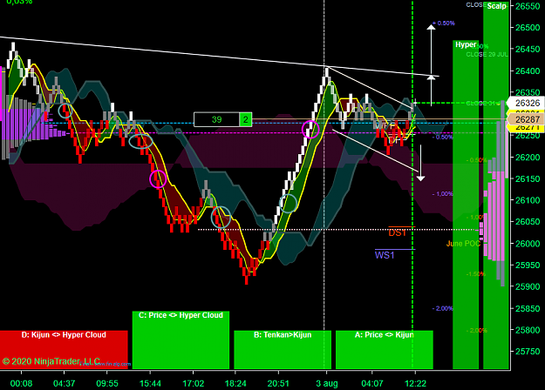This screenshot has width=545, height=390.
Task: Click the white up arrow near +0.50%
Action: tap(431, 50)
